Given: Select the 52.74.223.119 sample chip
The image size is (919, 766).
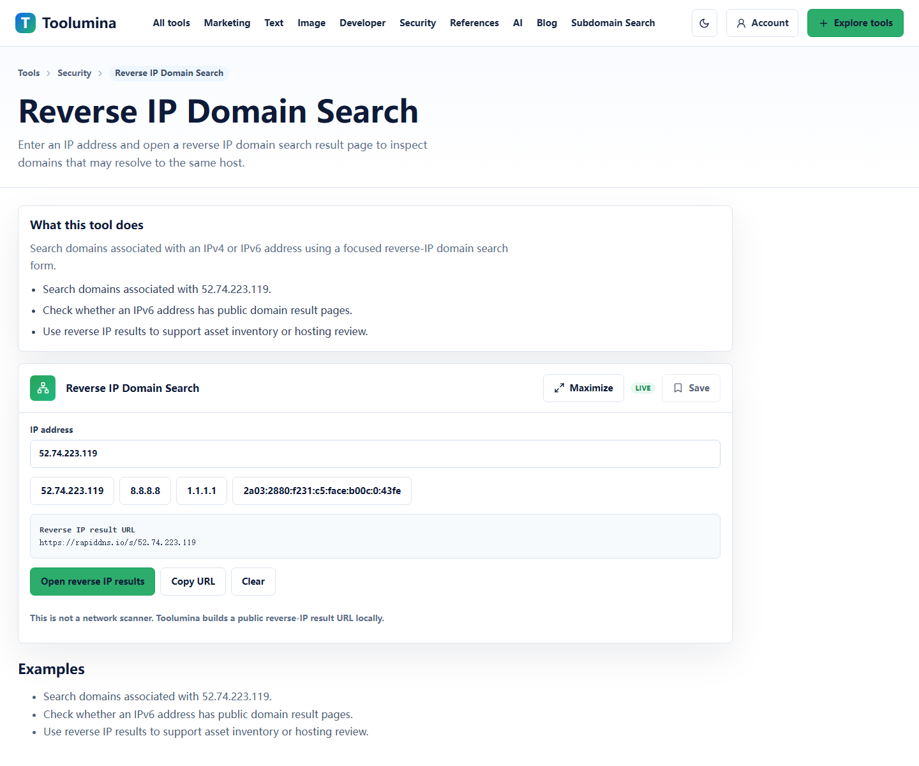Looking at the screenshot, I should point(72,491).
